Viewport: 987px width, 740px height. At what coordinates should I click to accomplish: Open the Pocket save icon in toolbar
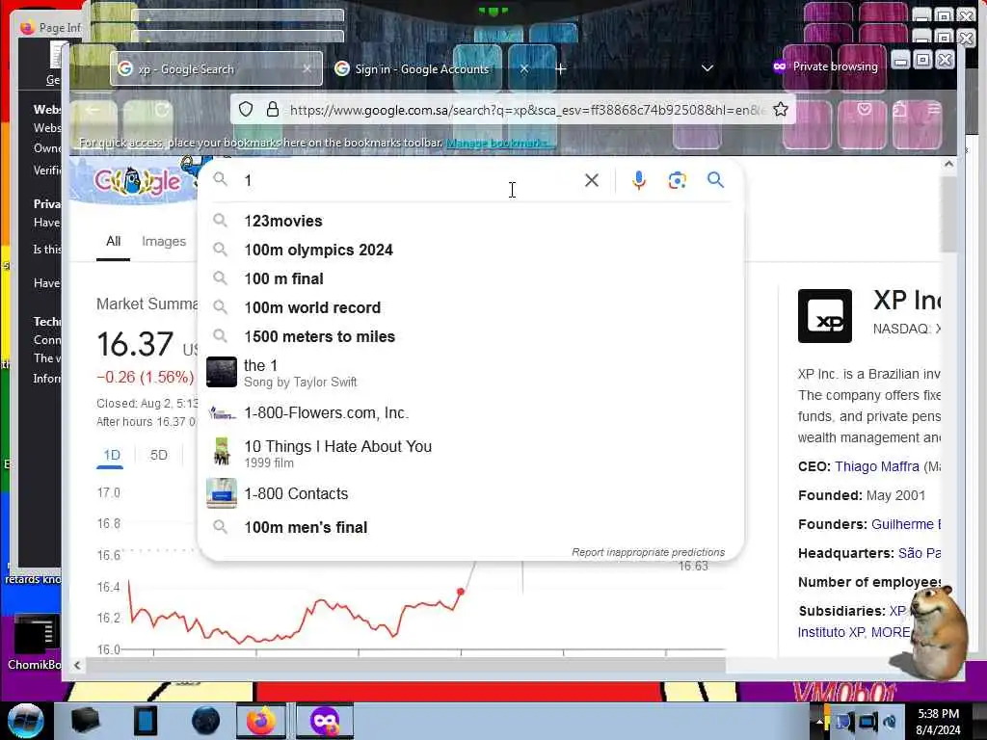tap(865, 110)
